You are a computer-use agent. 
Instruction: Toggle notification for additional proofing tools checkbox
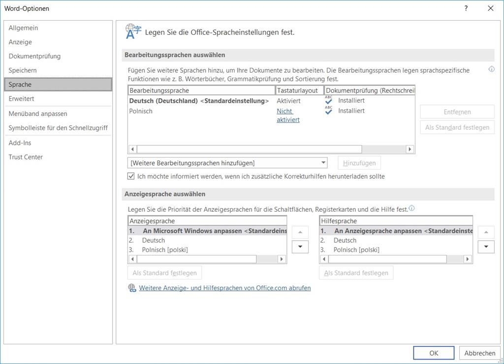[x=131, y=176]
